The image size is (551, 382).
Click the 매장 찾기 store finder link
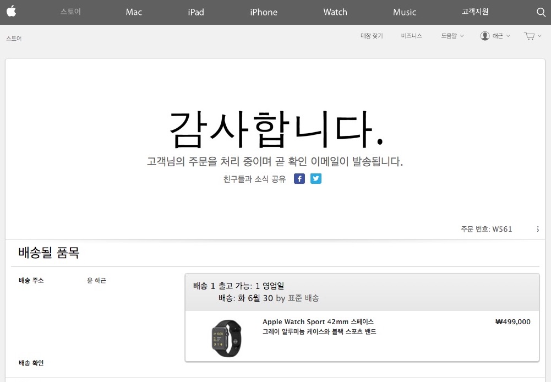click(372, 36)
